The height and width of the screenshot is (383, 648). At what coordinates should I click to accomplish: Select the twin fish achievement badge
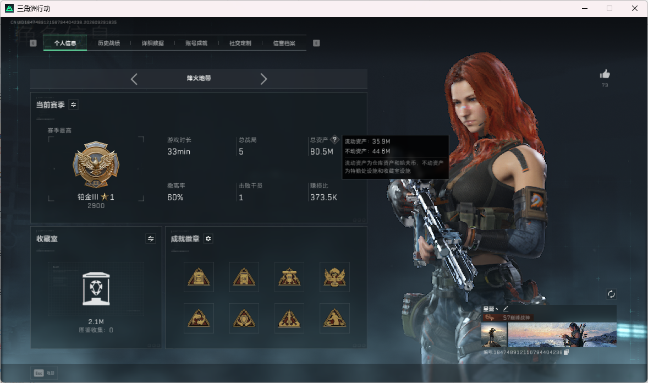199,319
